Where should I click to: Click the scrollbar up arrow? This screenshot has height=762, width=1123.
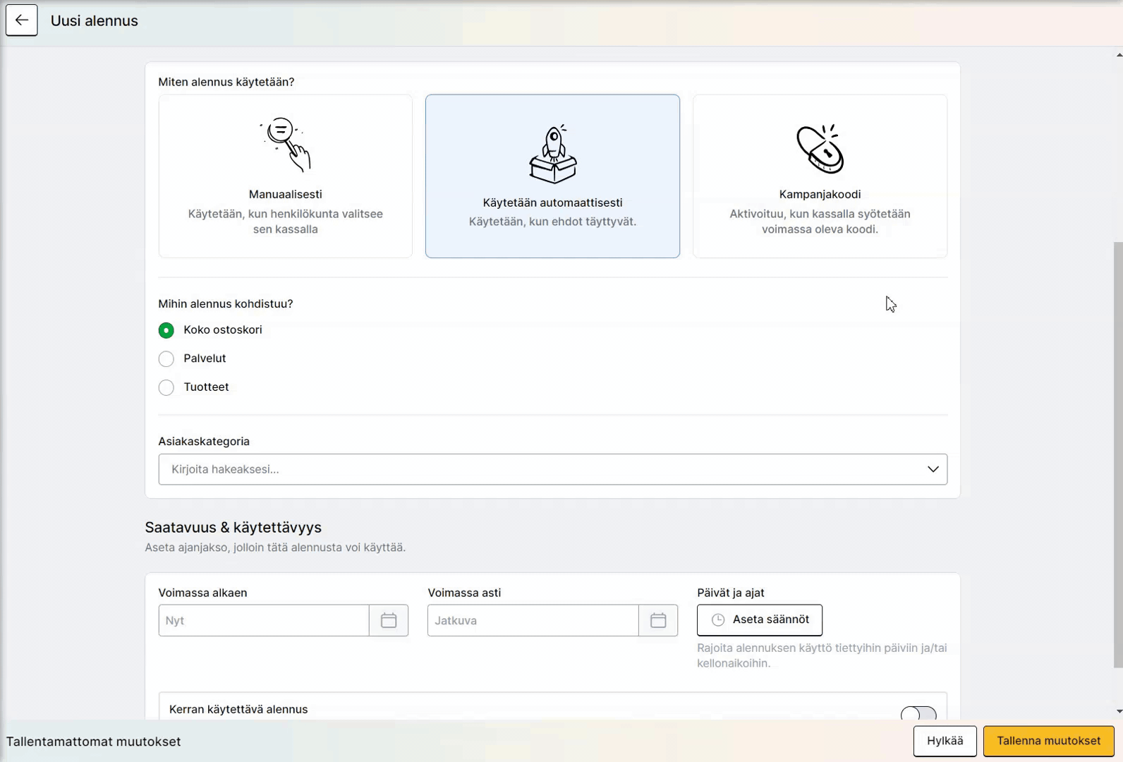[x=1119, y=54]
